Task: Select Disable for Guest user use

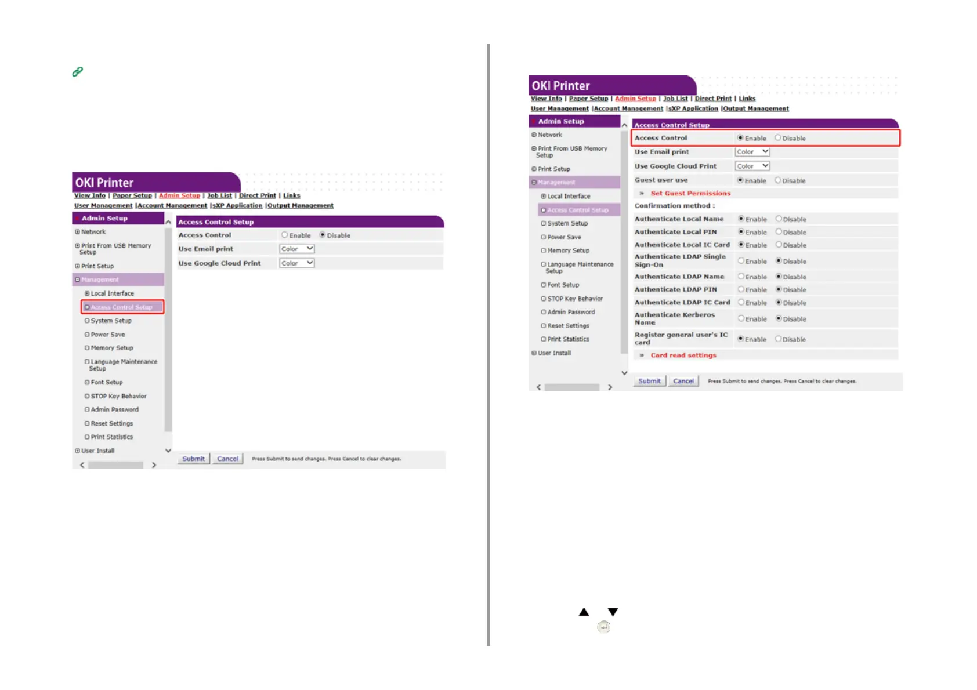Action: pyautogui.click(x=778, y=180)
